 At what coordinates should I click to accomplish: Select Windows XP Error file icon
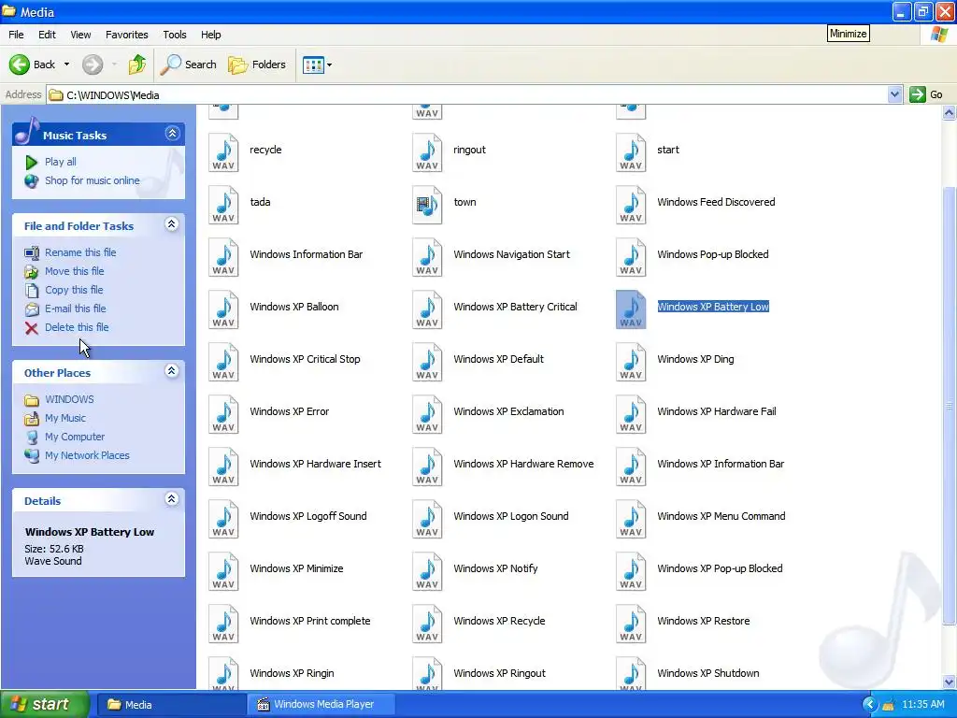click(223, 414)
